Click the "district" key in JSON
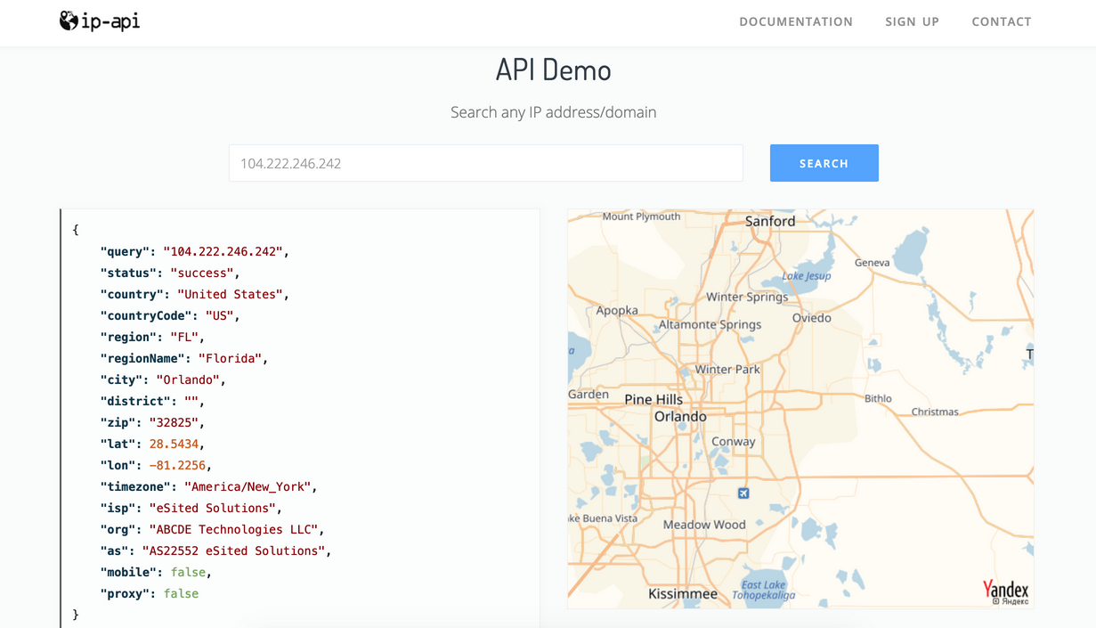 click(132, 401)
